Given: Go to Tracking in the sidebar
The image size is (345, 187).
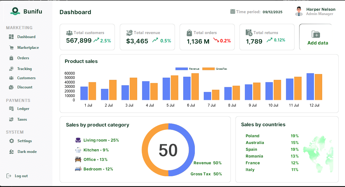Looking at the screenshot, I should [24, 69].
